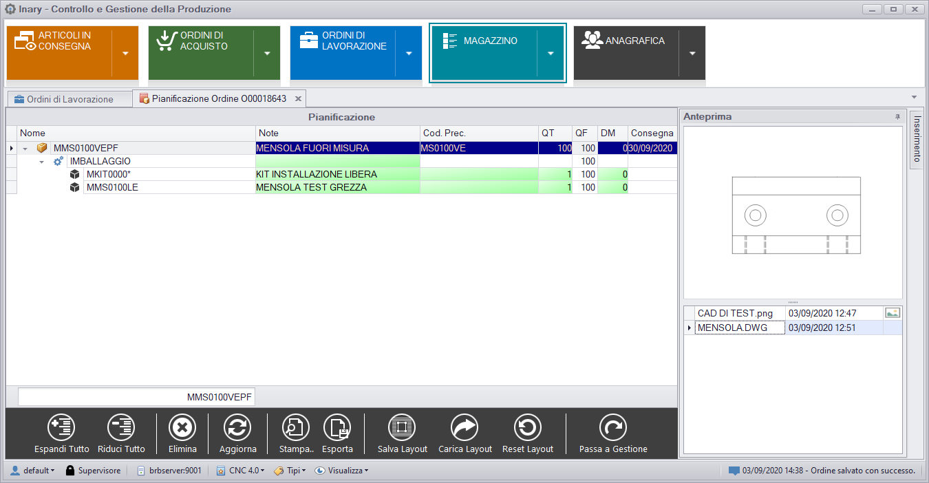
Task: Click the Riduci Tutto icon
Action: click(x=121, y=428)
